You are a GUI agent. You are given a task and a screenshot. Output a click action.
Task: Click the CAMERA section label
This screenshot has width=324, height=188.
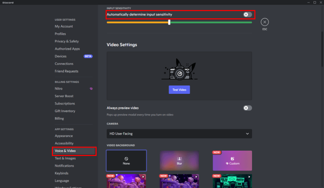click(112, 124)
